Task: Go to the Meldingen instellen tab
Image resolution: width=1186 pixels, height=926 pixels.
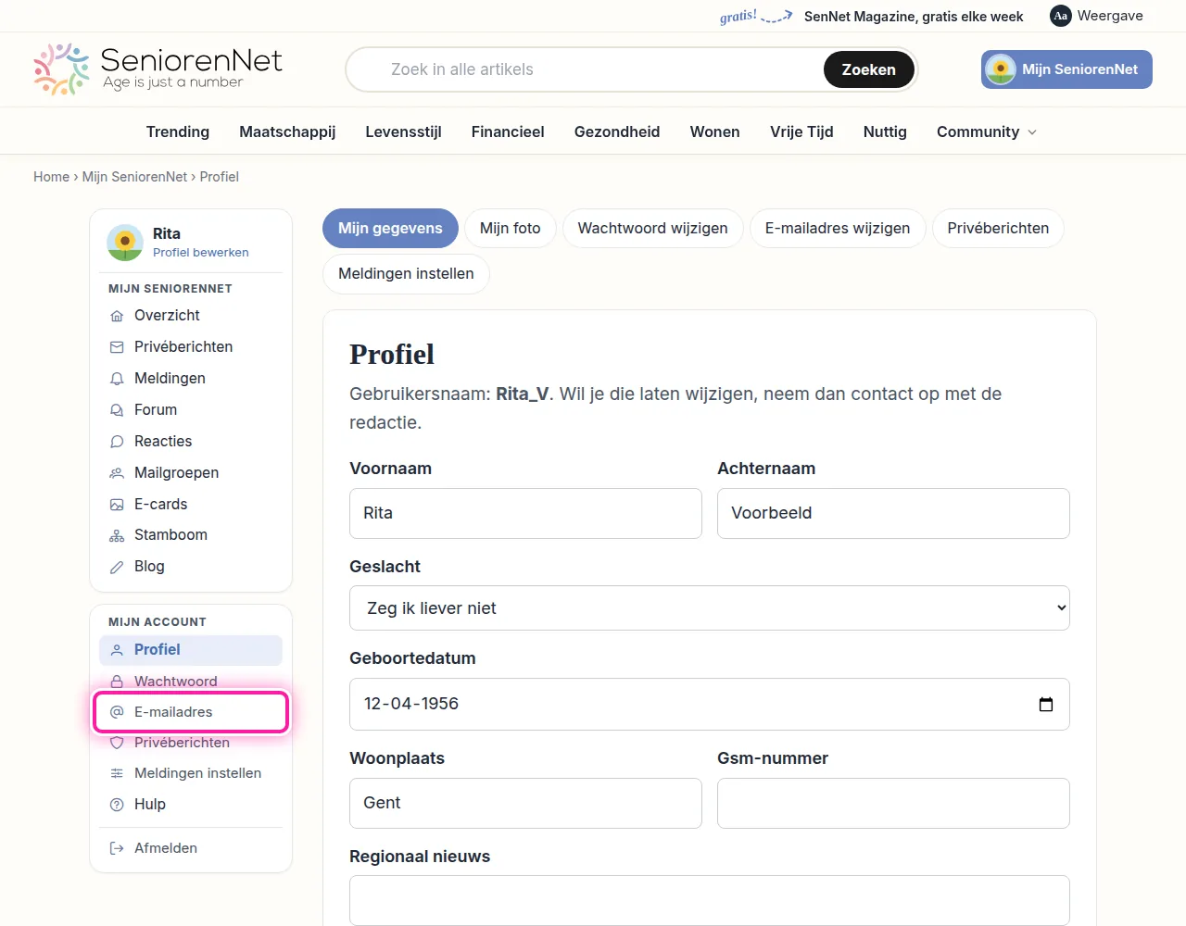Action: point(406,274)
